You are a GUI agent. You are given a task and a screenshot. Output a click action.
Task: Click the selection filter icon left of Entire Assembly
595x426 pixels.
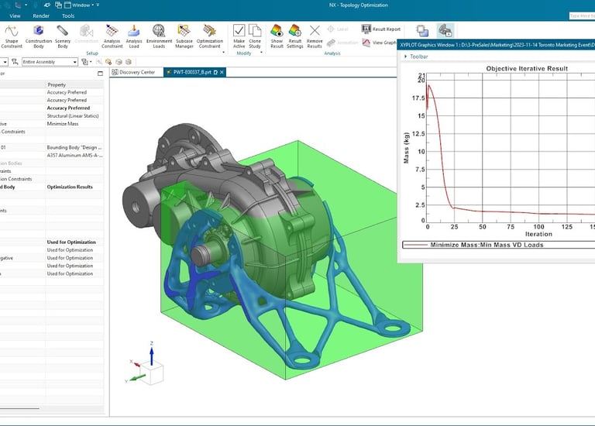[15, 61]
